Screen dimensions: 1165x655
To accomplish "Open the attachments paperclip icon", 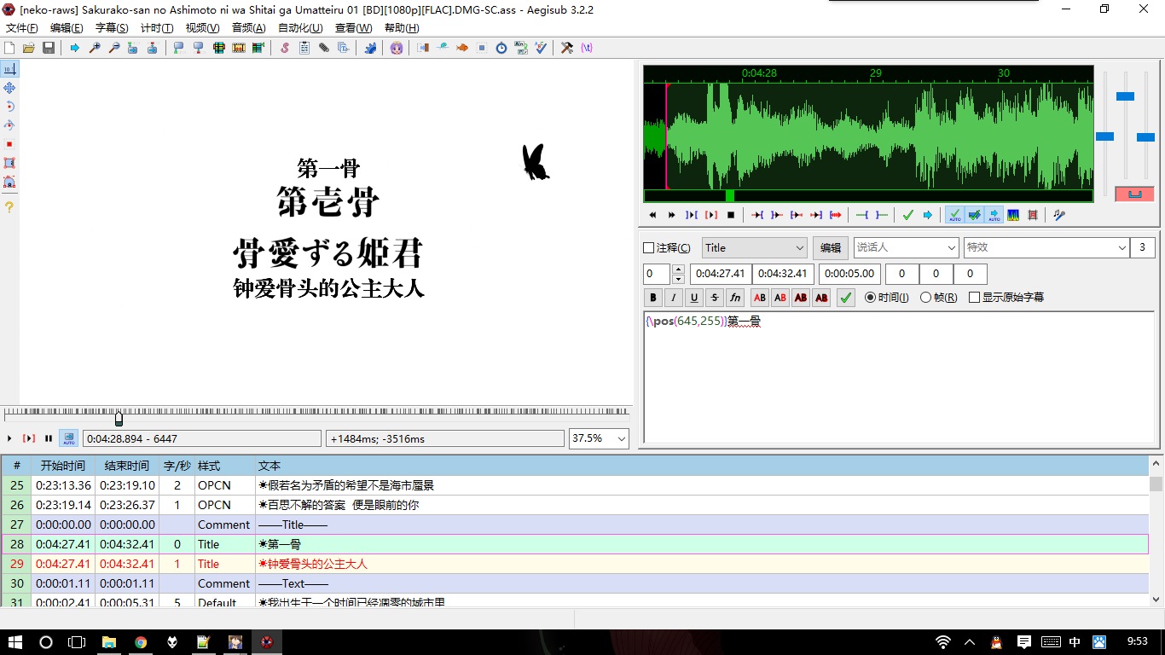I will coord(324,48).
